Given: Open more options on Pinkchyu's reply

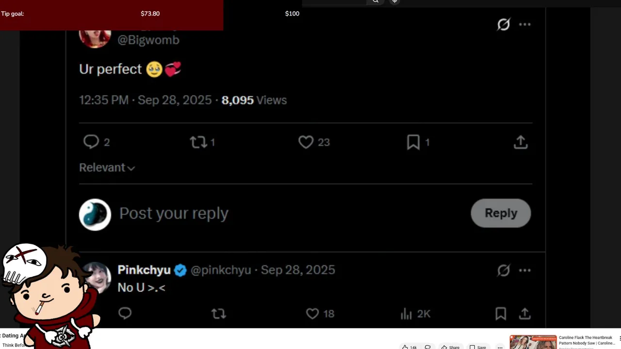Looking at the screenshot, I should point(525,270).
